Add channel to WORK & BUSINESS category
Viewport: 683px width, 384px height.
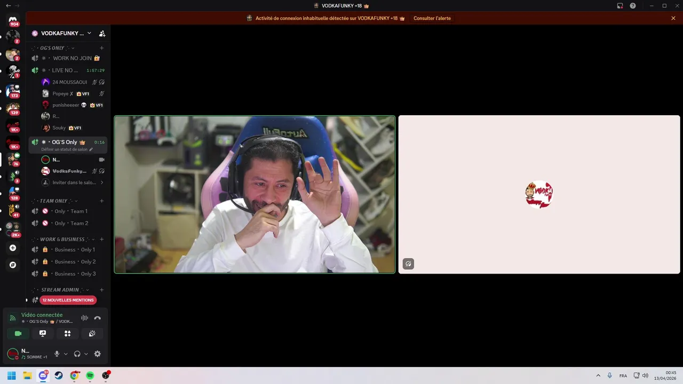(x=102, y=239)
